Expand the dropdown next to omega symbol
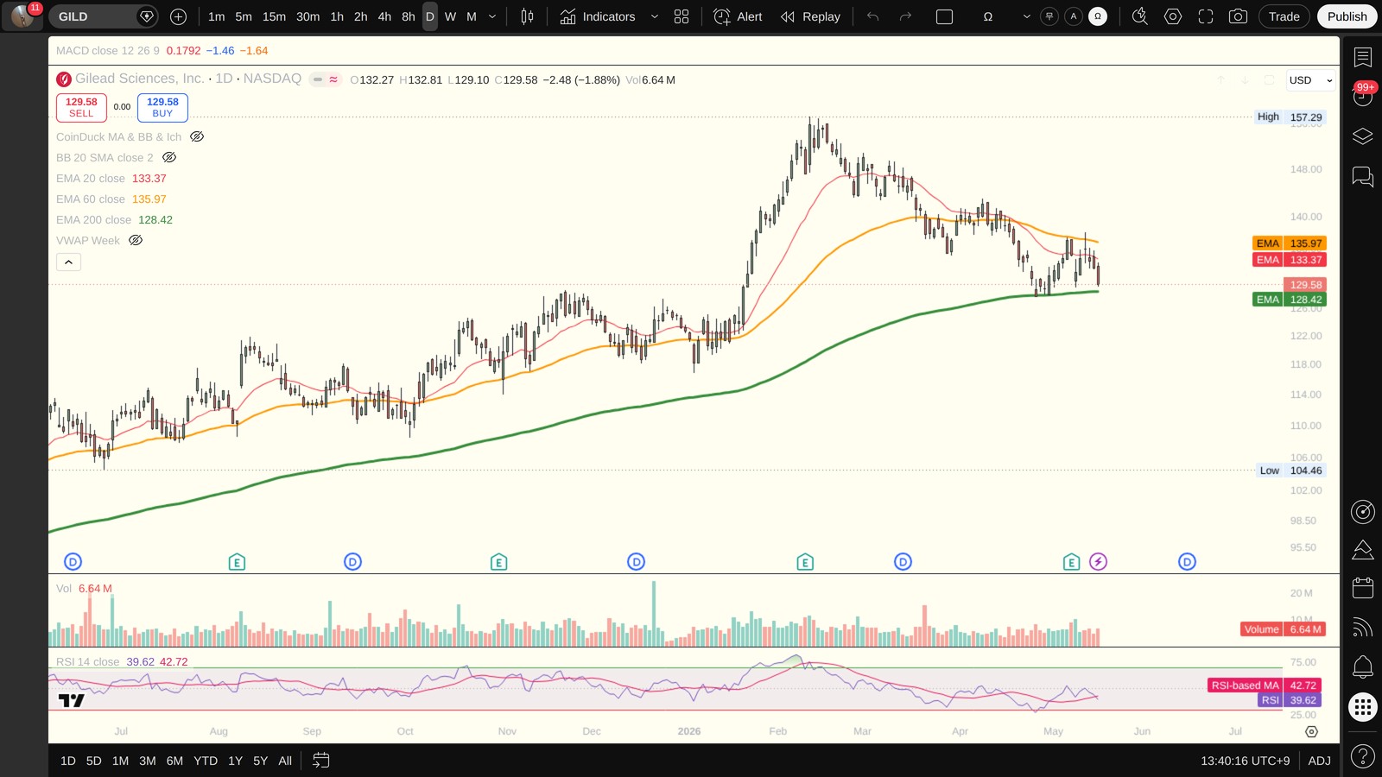The width and height of the screenshot is (1382, 777). [1026, 16]
